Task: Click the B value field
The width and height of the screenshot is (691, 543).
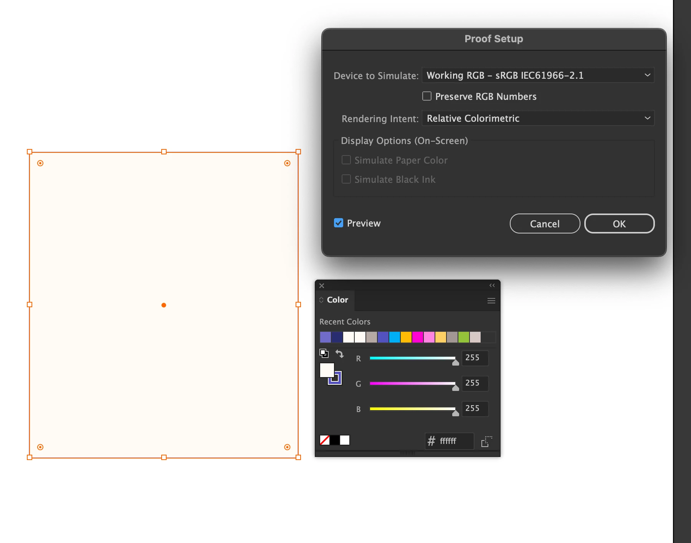Action: click(475, 409)
